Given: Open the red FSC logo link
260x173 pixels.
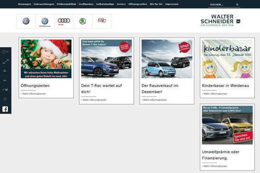Looking at the screenshot, I should click(x=102, y=21).
